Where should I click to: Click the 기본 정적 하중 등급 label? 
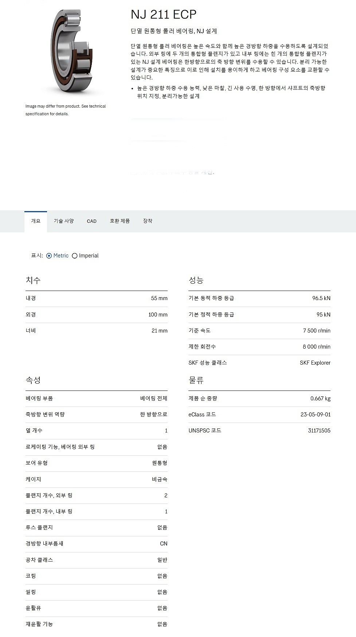(x=211, y=315)
